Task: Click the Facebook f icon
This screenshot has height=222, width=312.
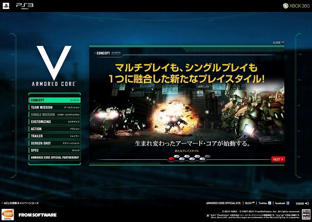Action: coord(288,203)
